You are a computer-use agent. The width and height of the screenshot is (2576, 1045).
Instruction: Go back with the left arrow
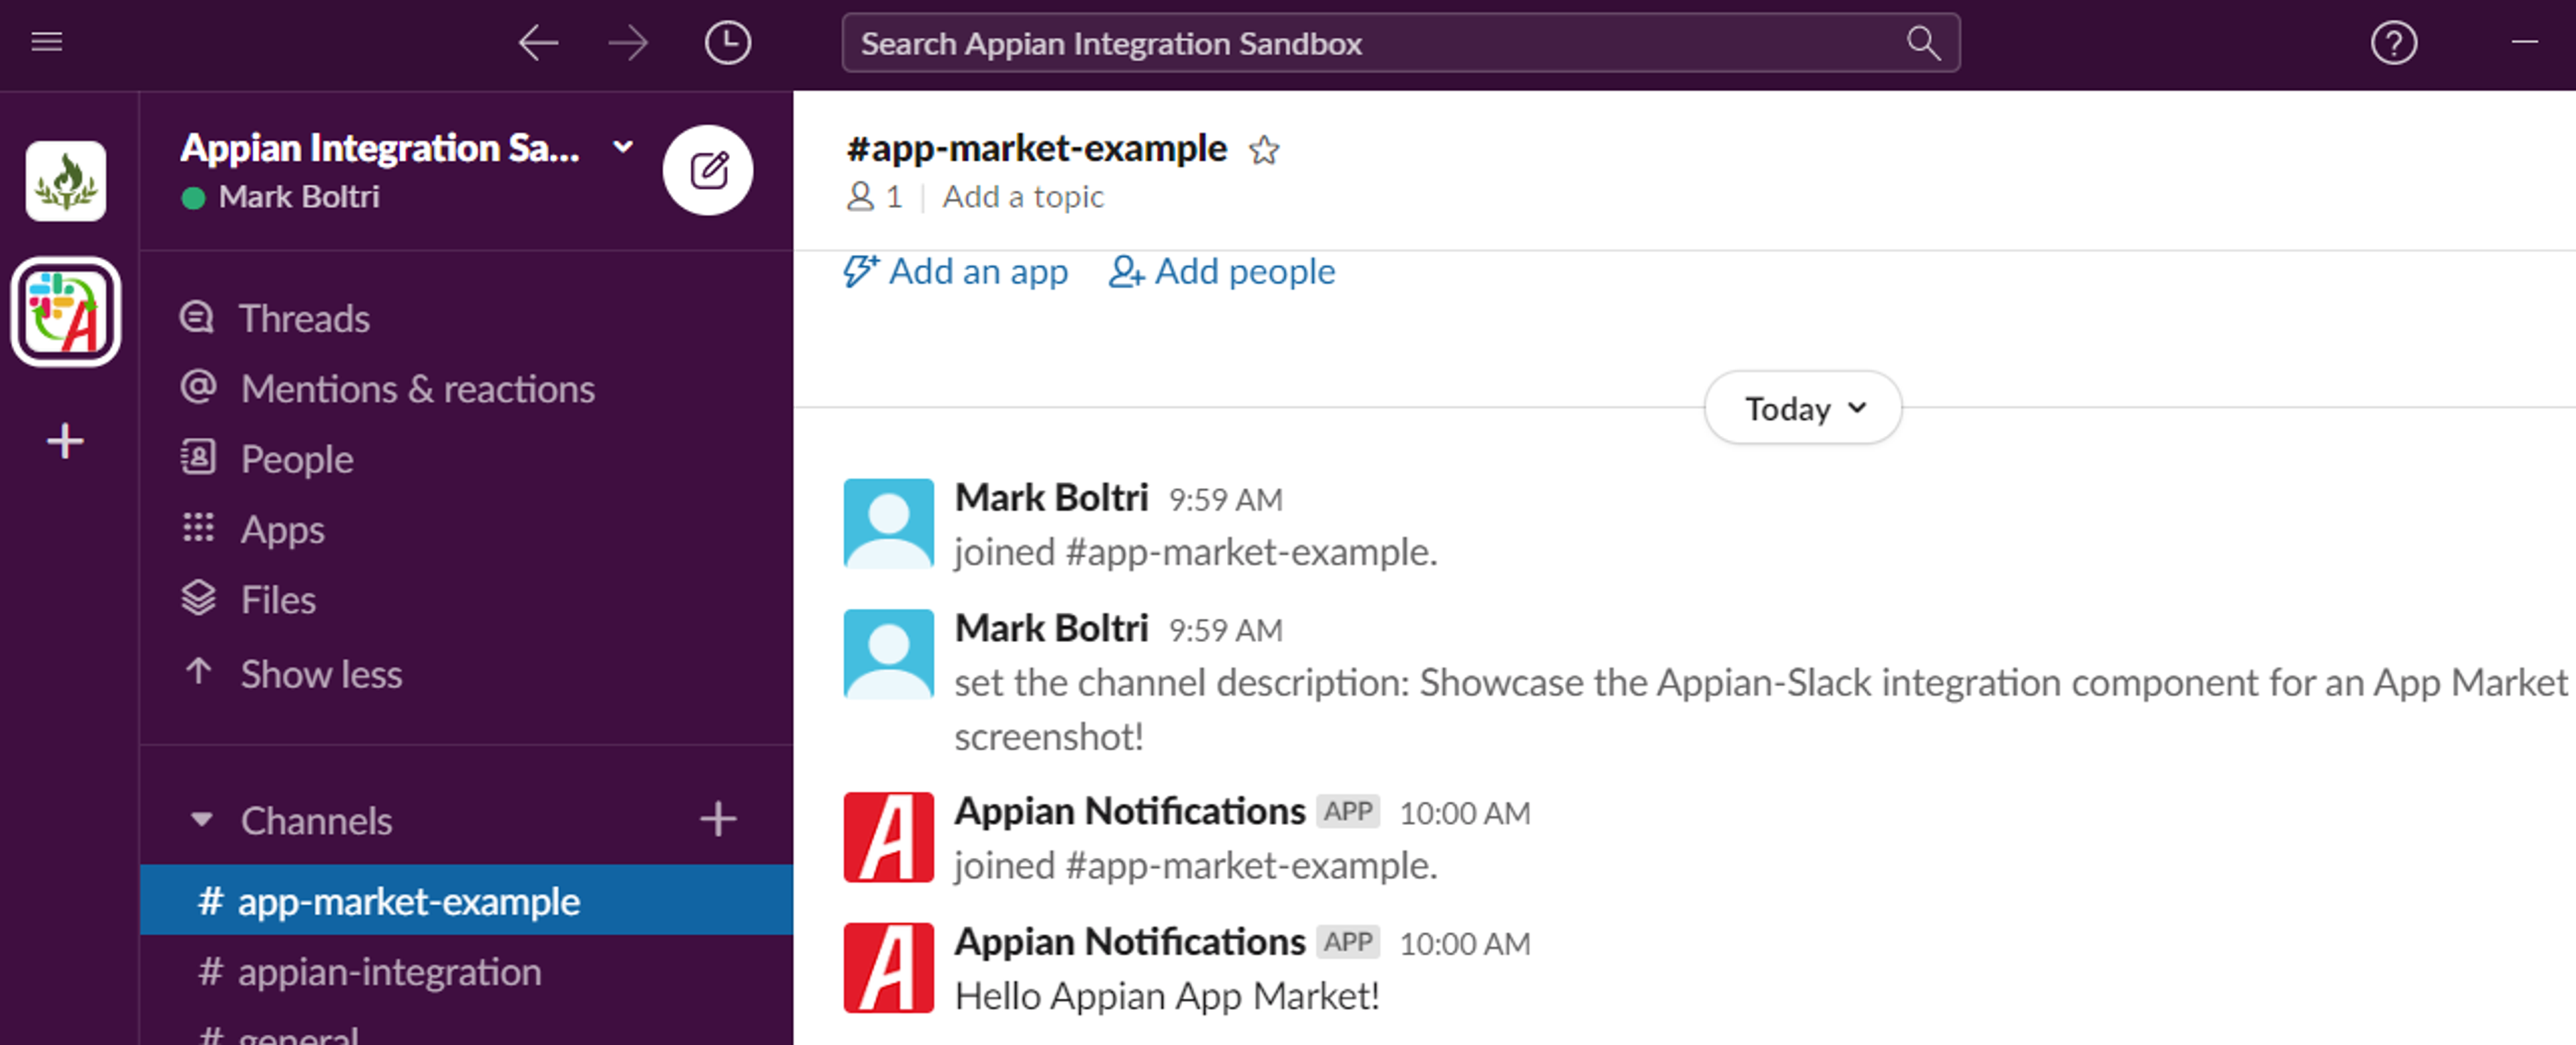tap(538, 43)
